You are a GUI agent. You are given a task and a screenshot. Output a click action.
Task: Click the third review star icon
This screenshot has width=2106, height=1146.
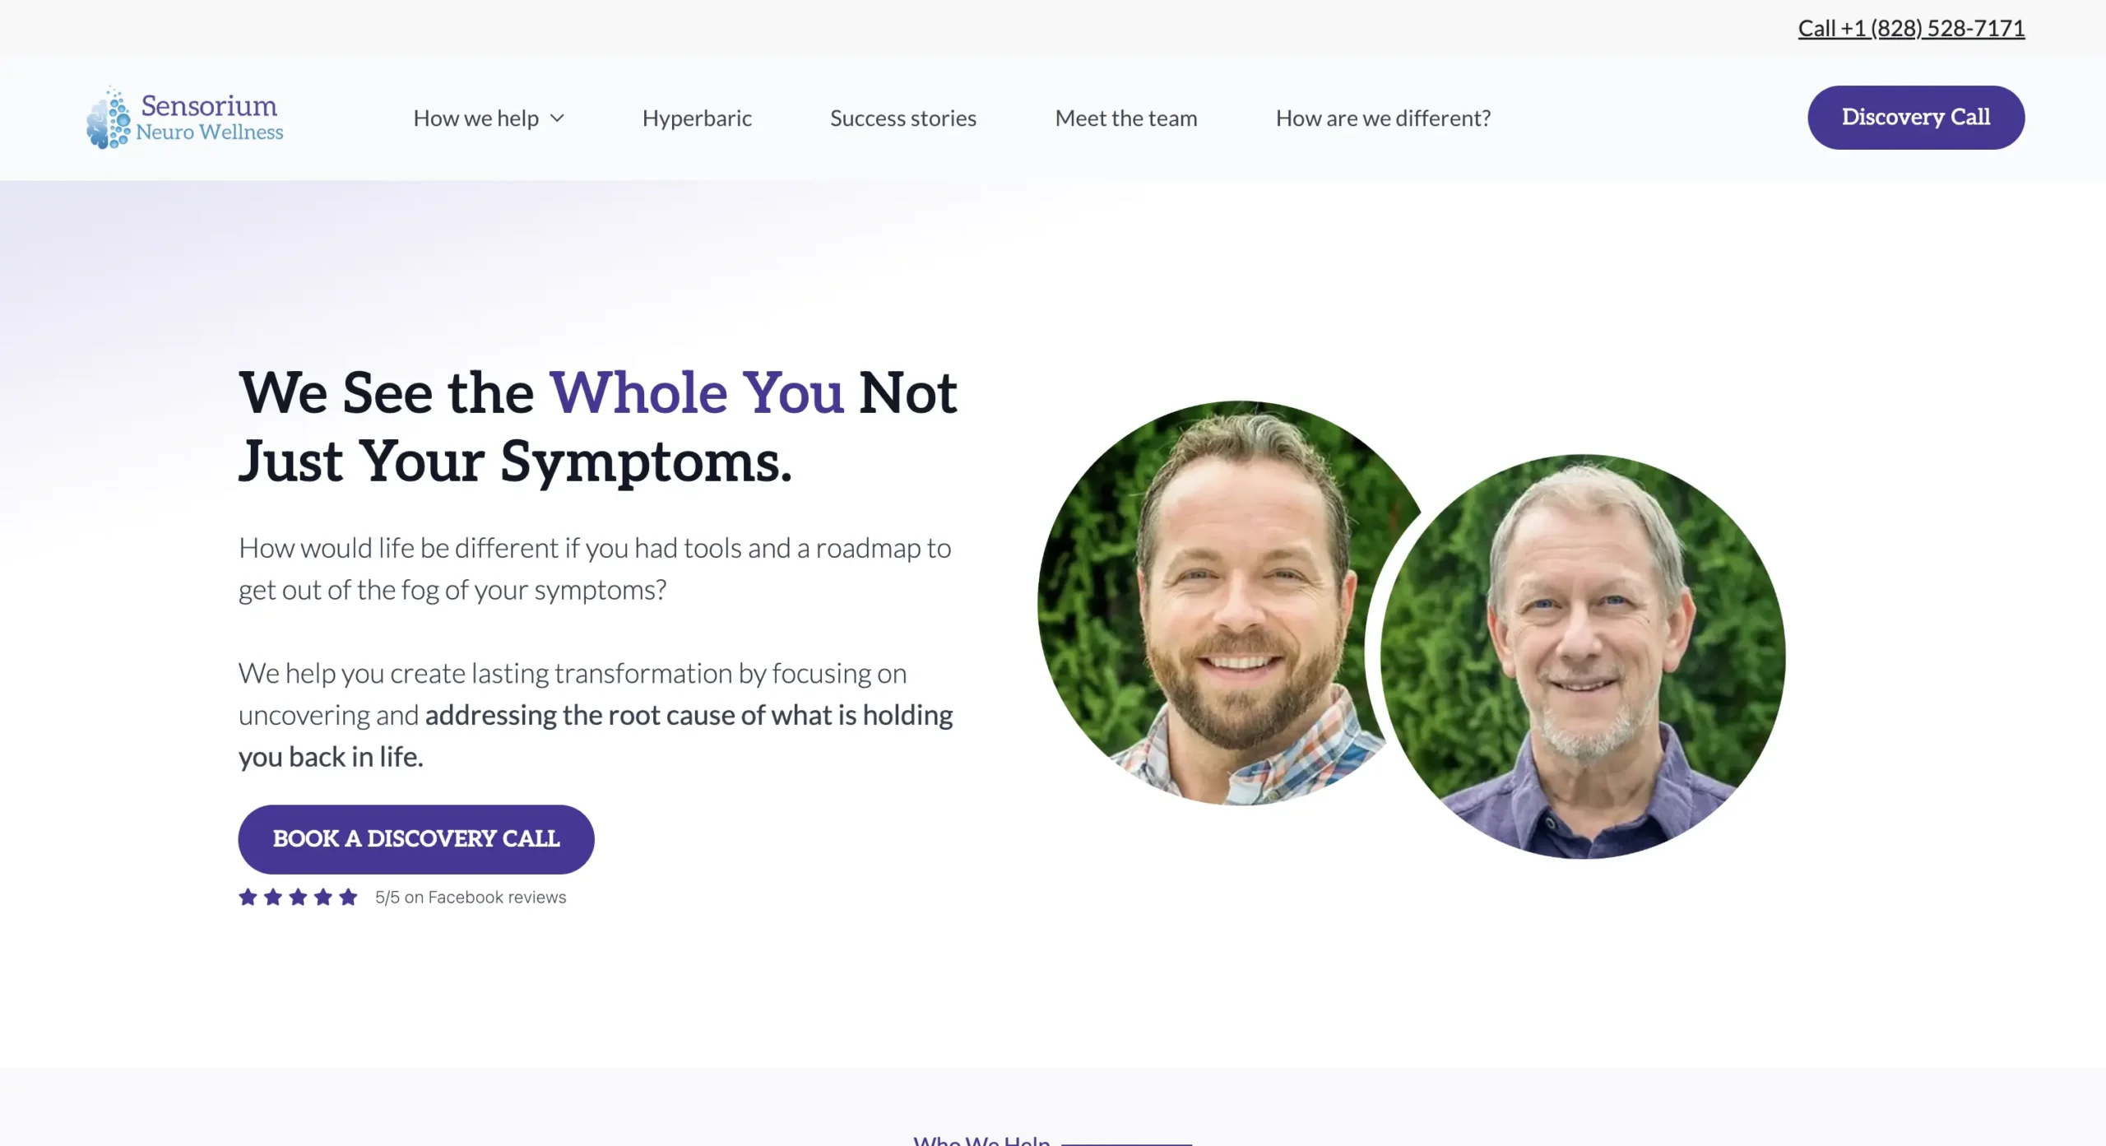point(298,897)
